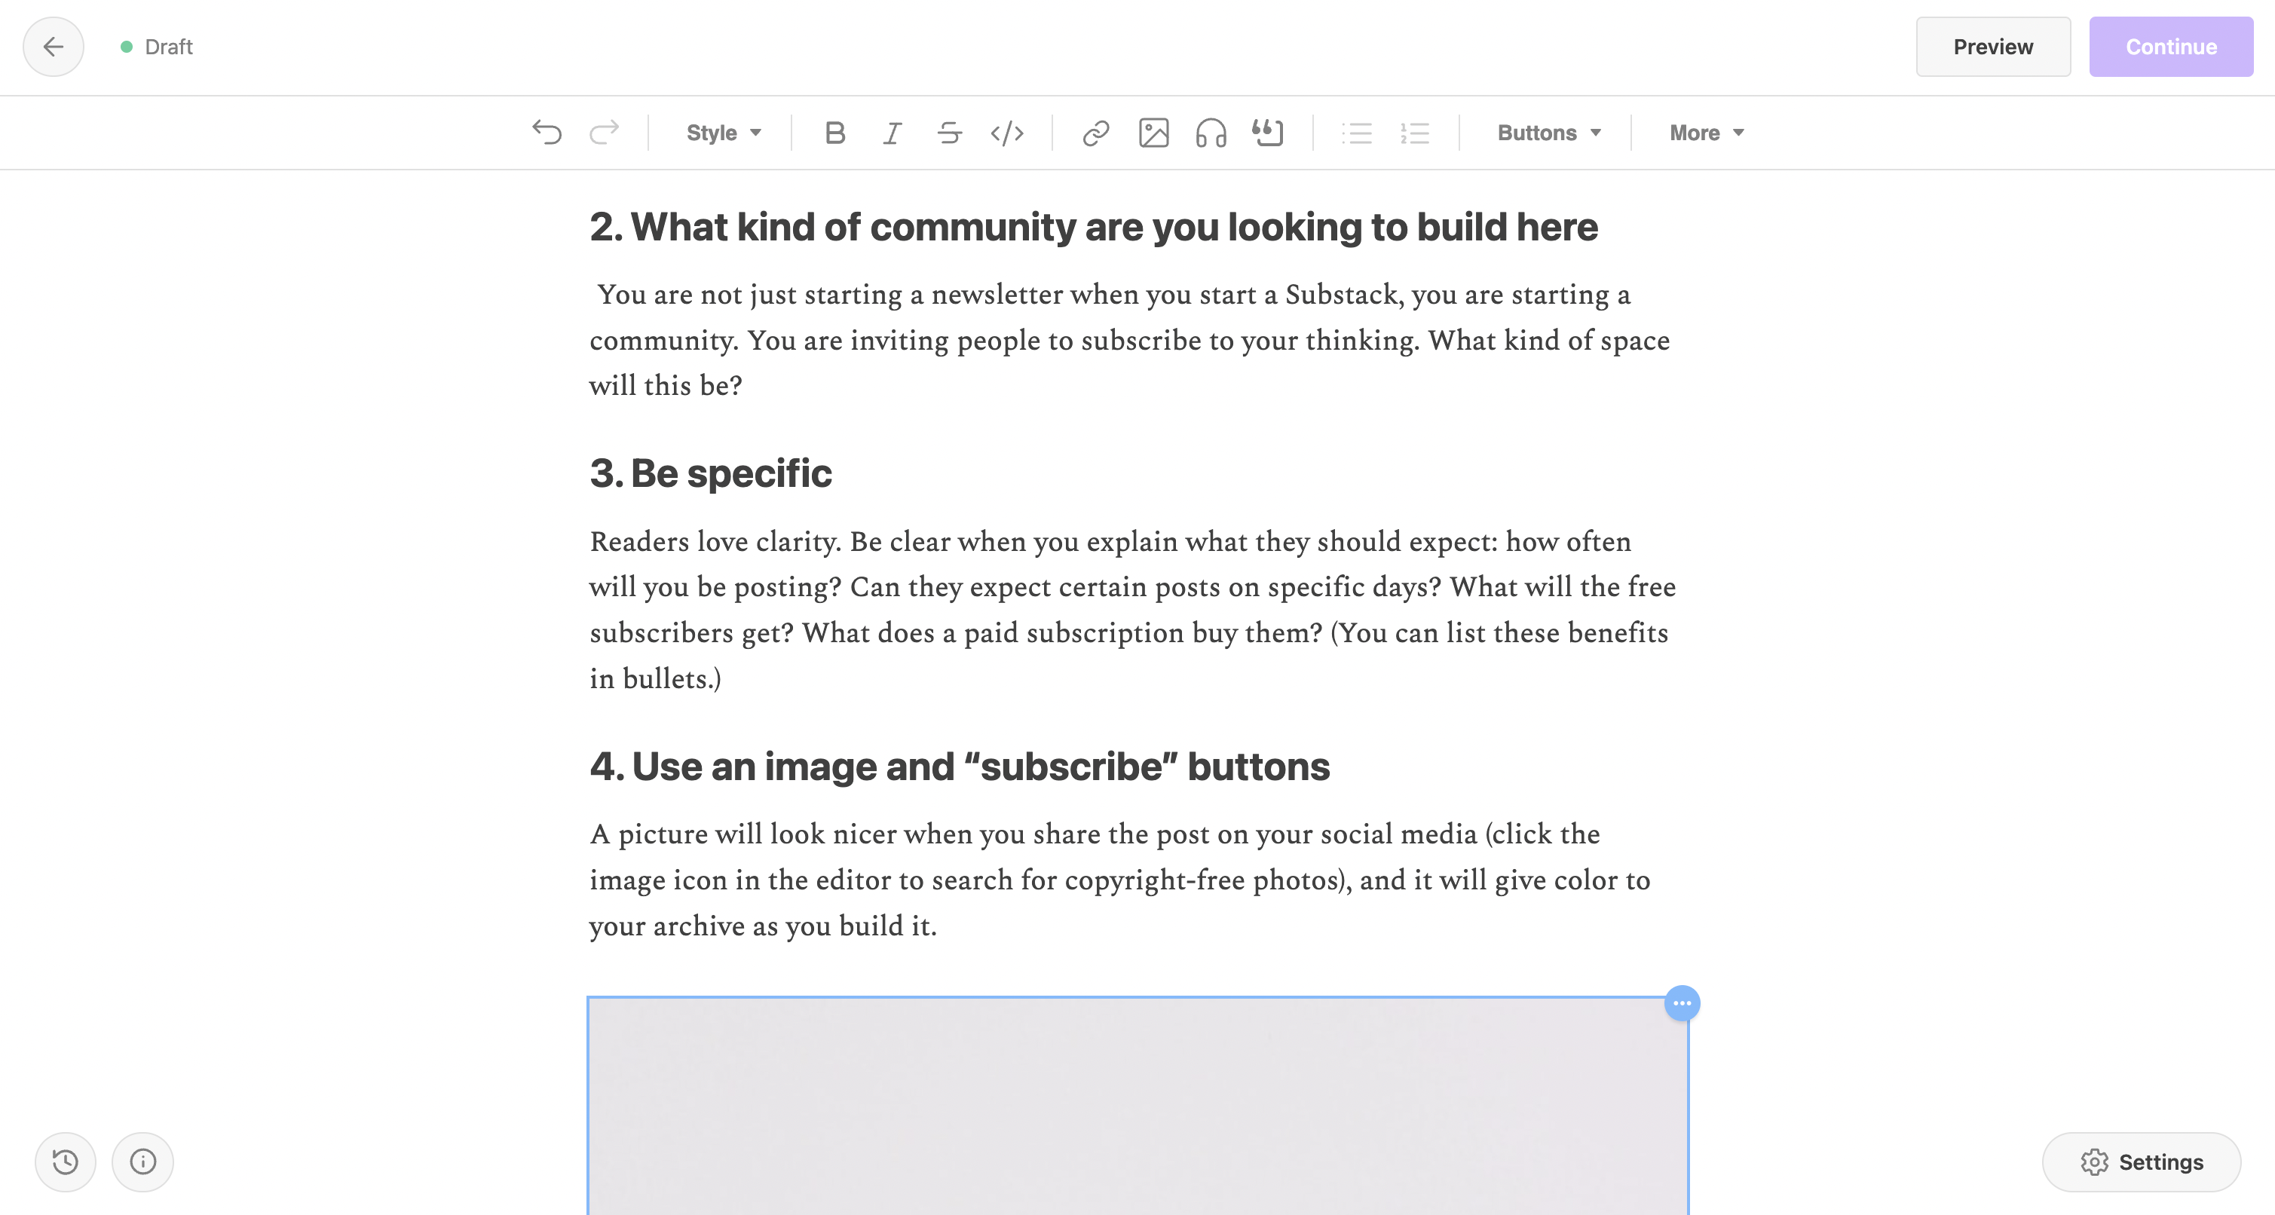Toggle numbered list formatting
Screen dimensions: 2275x1215
1415,133
